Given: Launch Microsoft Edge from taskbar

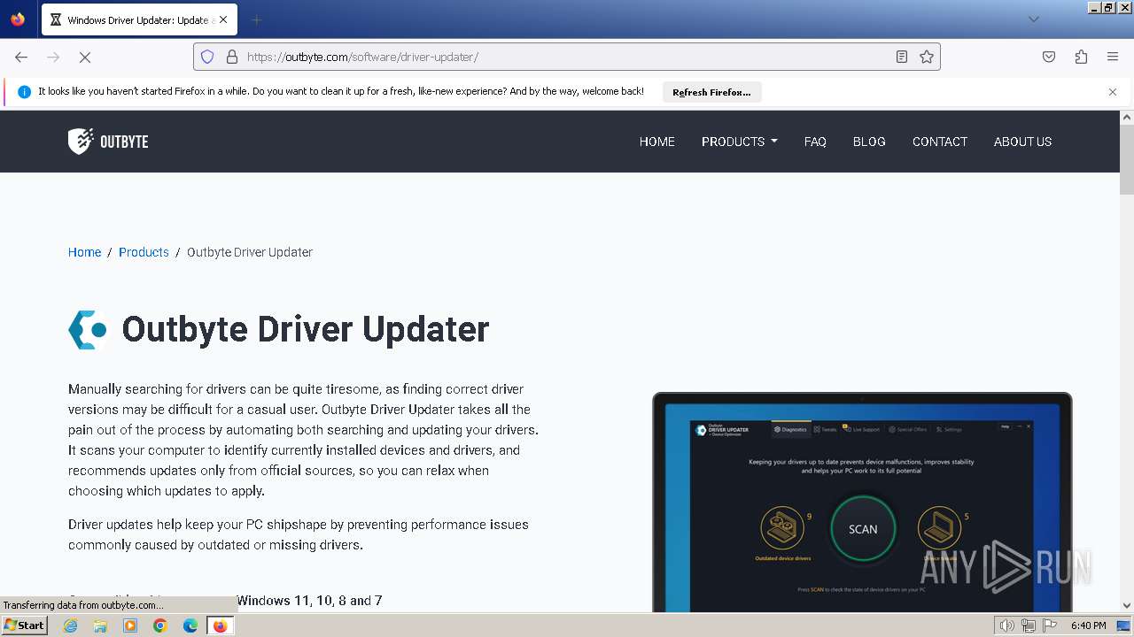Looking at the screenshot, I should click(x=190, y=625).
